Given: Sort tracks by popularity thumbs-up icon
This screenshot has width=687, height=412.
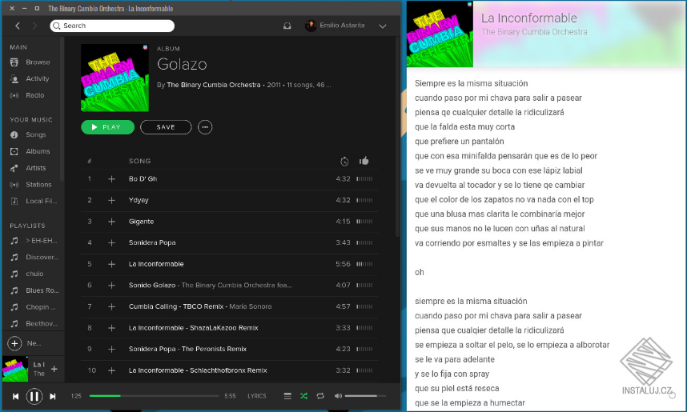Looking at the screenshot, I should pos(364,161).
